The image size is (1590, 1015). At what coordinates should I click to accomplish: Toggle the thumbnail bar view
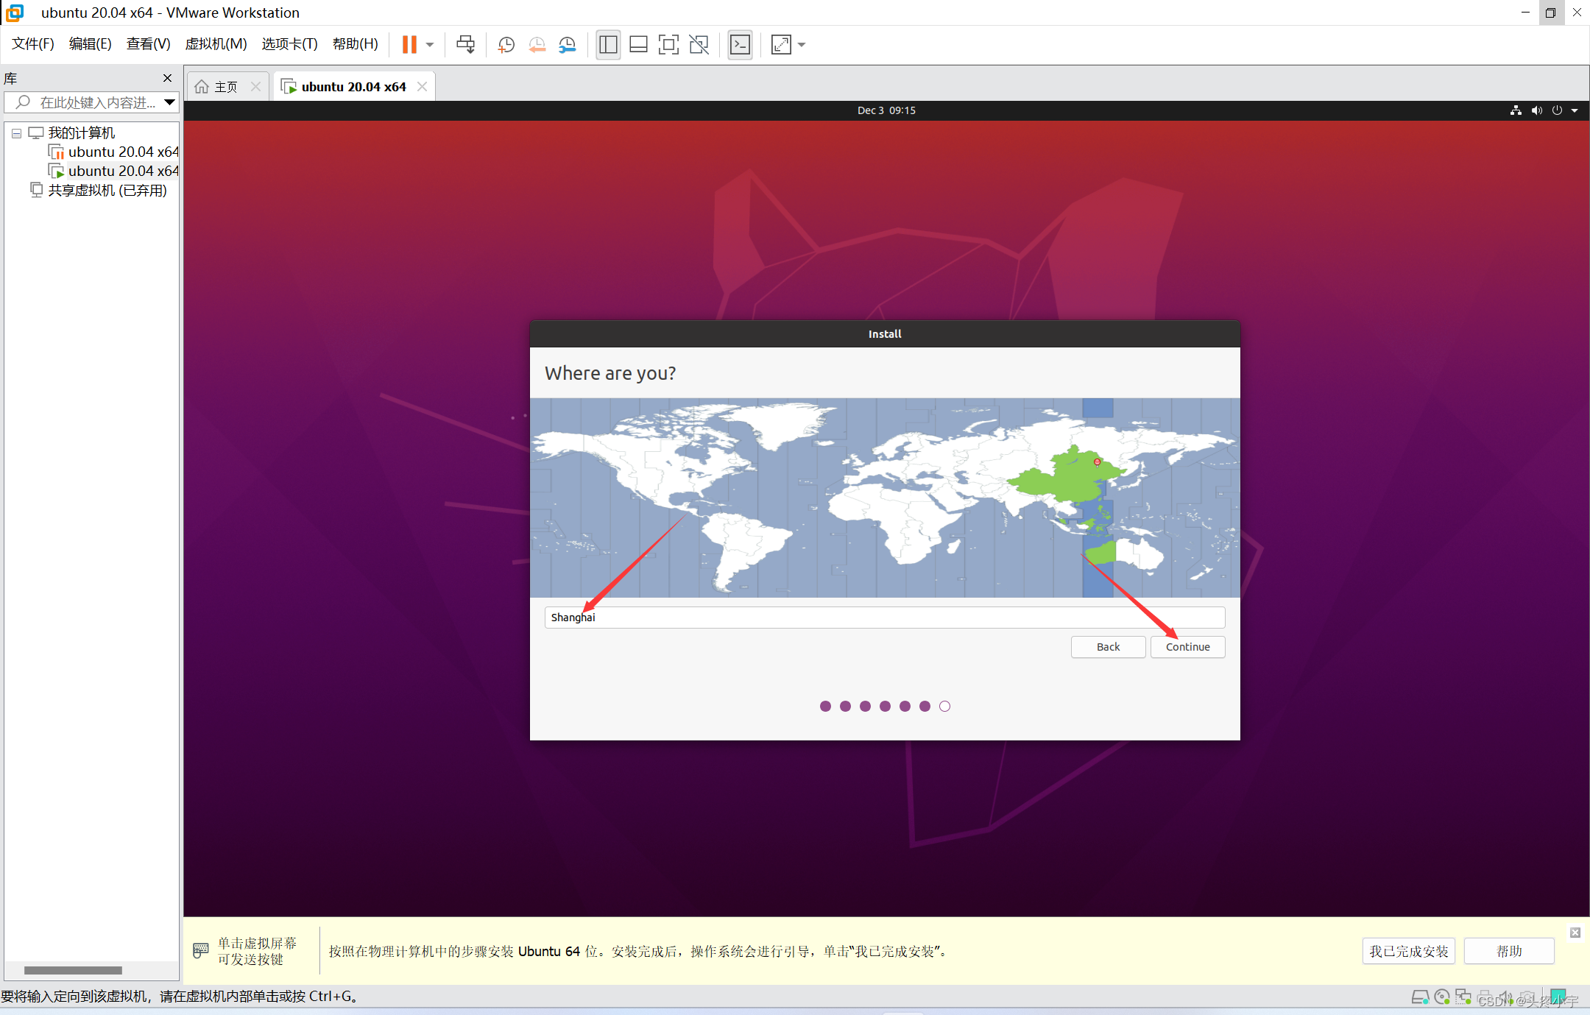click(638, 45)
